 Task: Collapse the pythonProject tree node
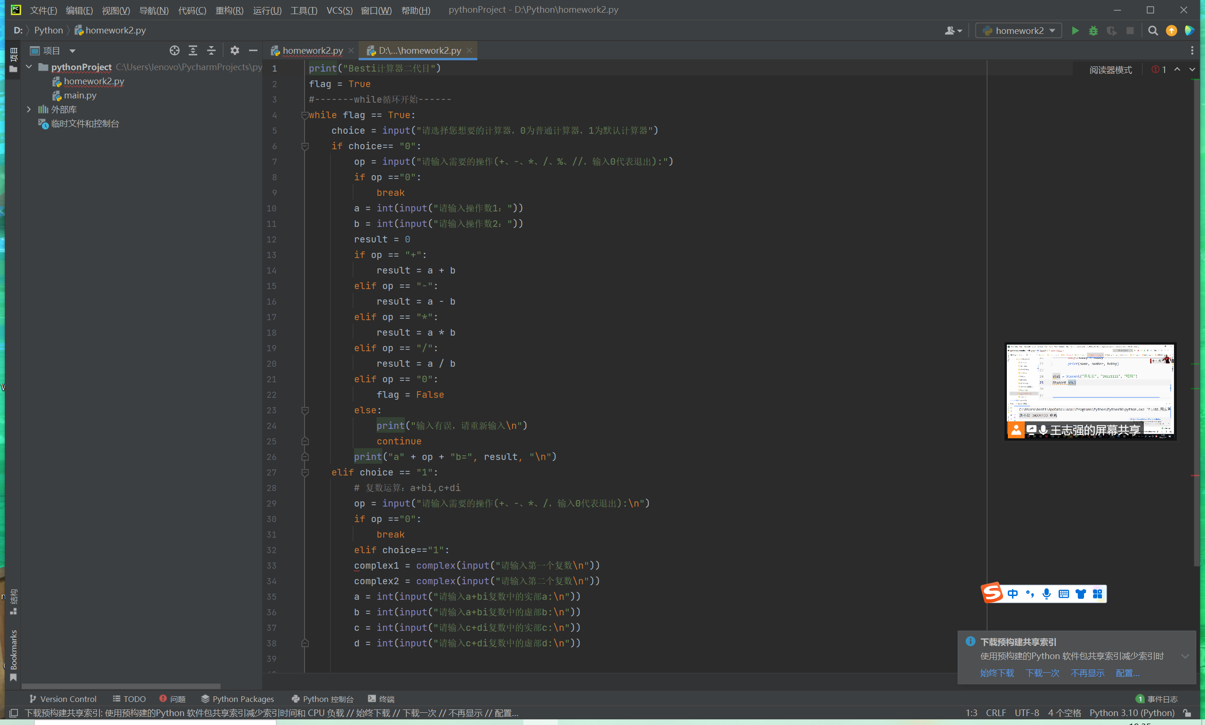tap(29, 67)
